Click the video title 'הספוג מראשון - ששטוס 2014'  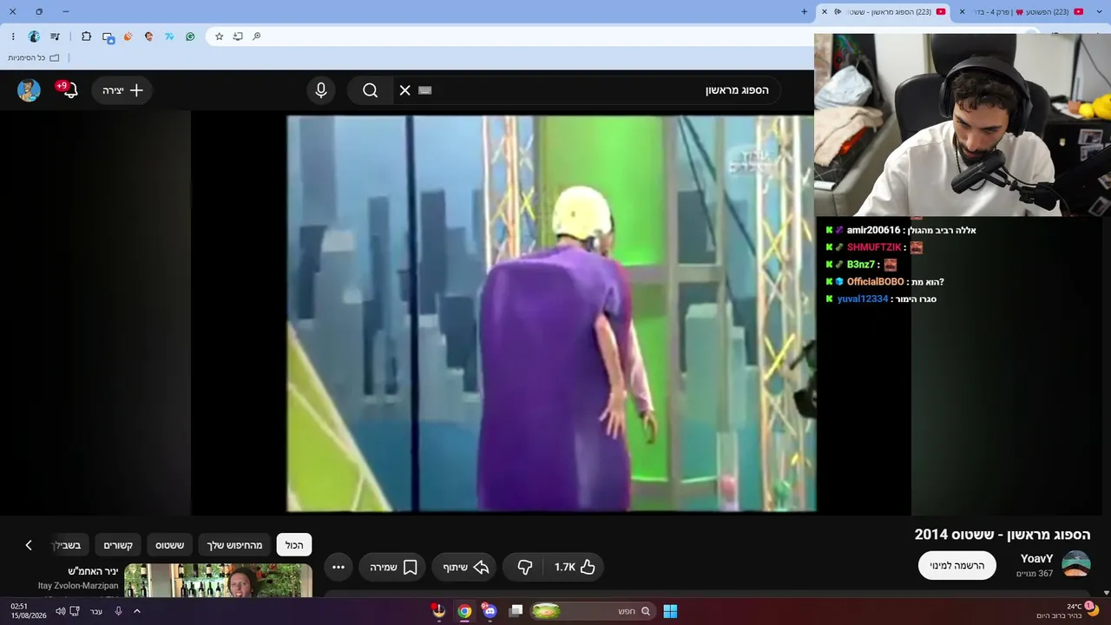[1003, 535]
